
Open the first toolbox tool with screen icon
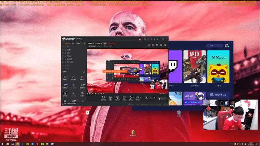tap(65, 78)
